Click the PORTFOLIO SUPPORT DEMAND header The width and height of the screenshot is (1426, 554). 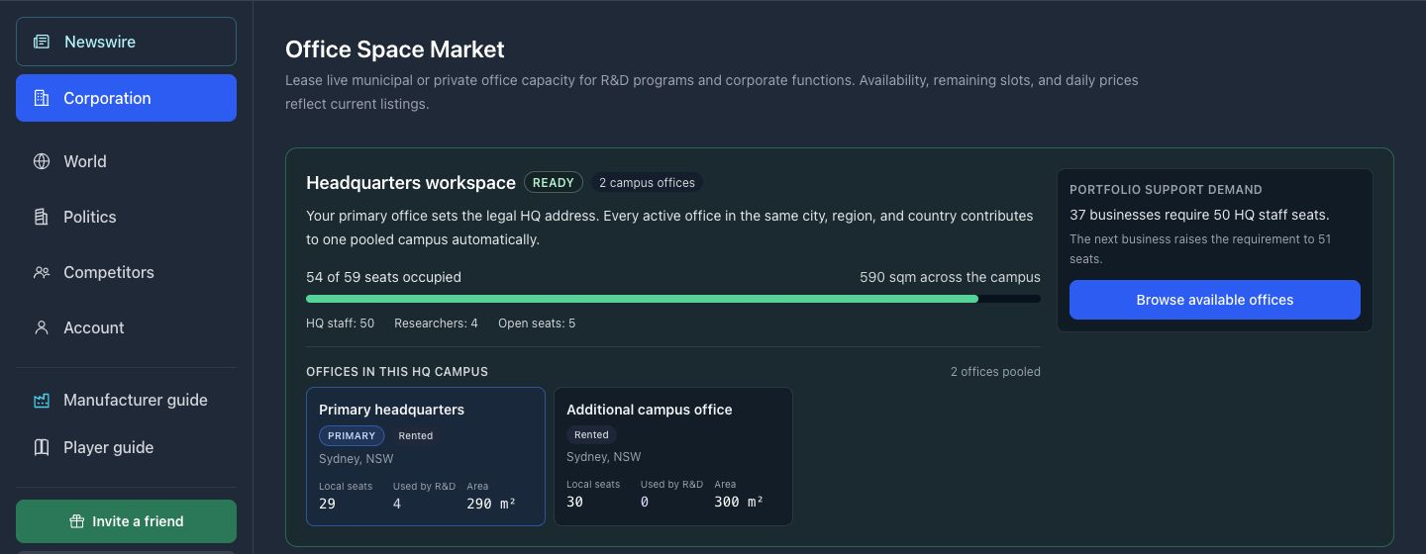click(x=1166, y=189)
